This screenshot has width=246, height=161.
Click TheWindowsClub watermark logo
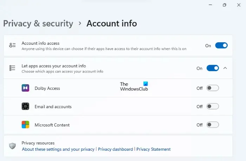pyautogui.click(x=134, y=86)
